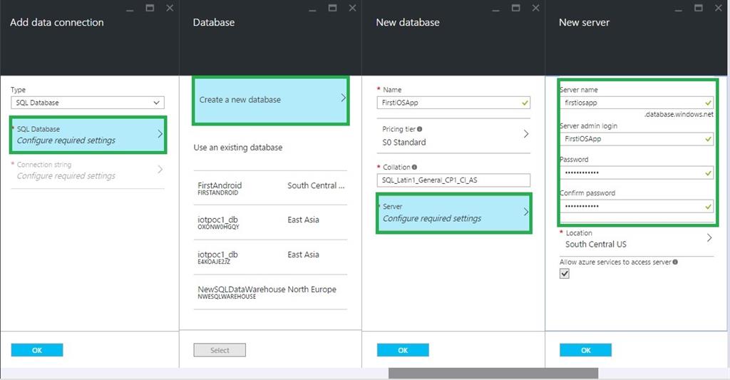Open the Type dropdown showing SQL Database
The width and height of the screenshot is (730, 380).
pyautogui.click(x=88, y=103)
